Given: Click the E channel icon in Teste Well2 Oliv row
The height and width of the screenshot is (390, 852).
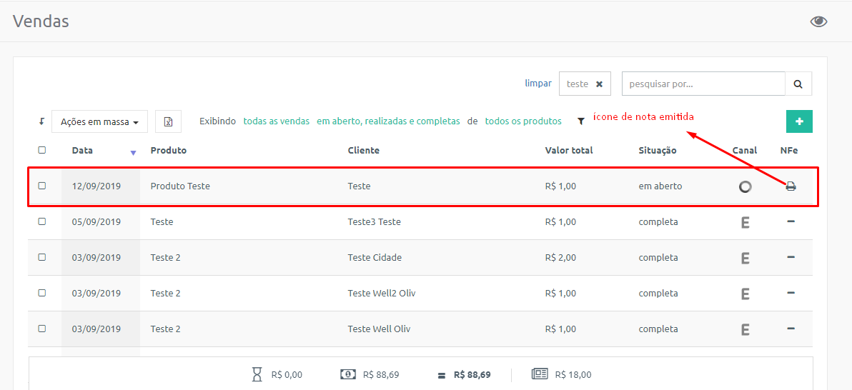Looking at the screenshot, I should pos(745,294).
